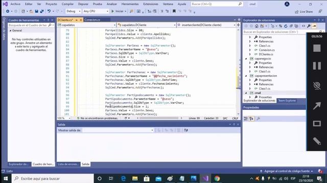Screen dimensions: 327x183
Task: Open Microsoft Edge from the taskbar
Action: (123, 178)
